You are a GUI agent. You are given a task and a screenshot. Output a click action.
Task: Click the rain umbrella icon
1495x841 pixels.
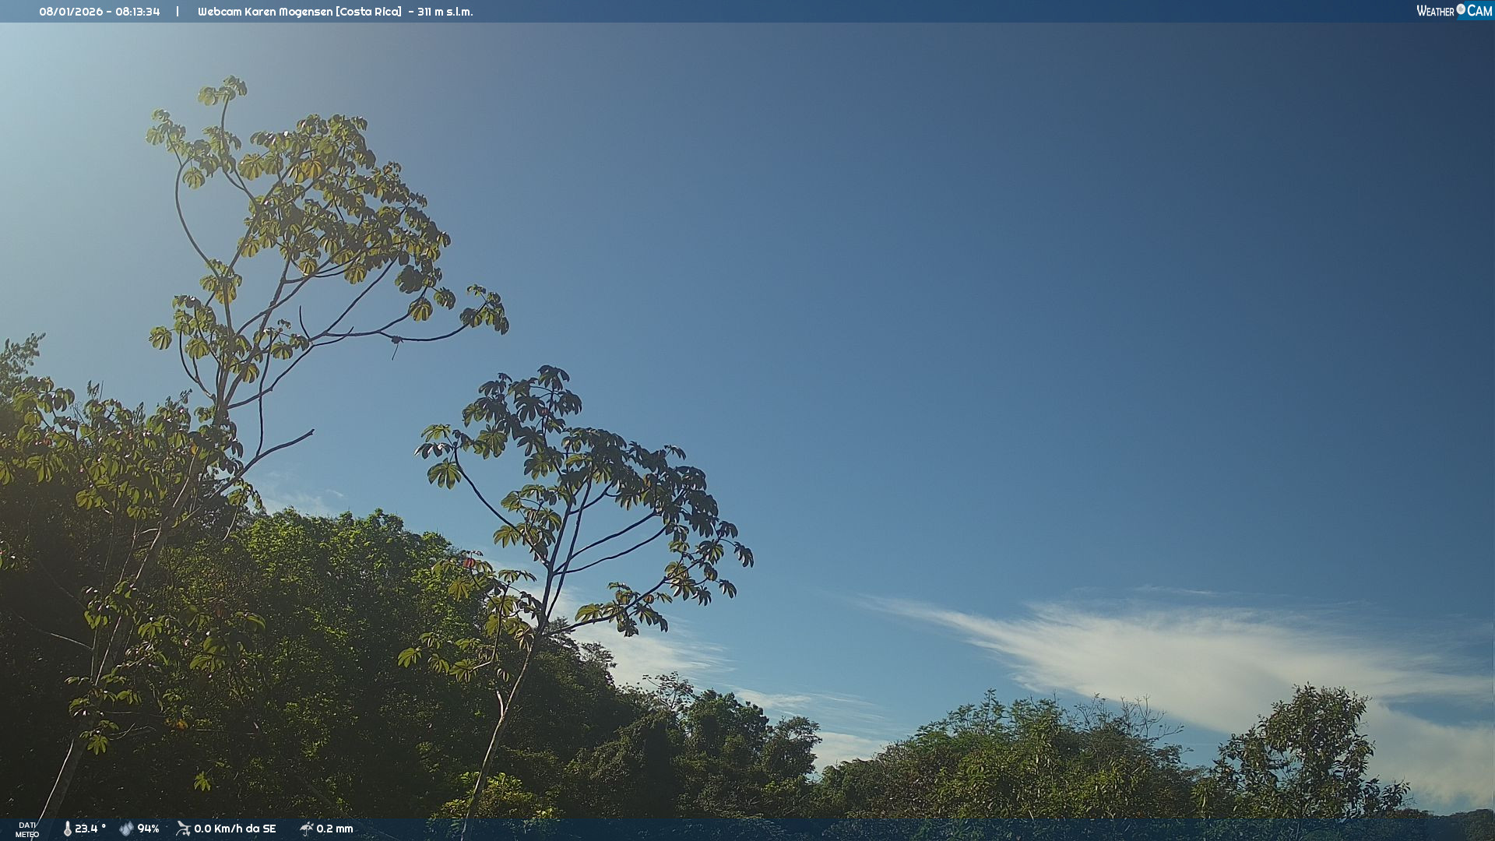306,829
